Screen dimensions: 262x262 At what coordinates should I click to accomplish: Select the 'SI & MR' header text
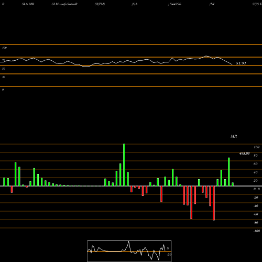(x=28, y=4)
